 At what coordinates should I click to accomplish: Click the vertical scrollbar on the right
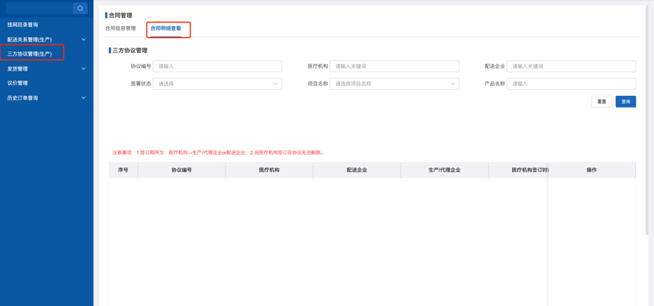click(x=647, y=118)
